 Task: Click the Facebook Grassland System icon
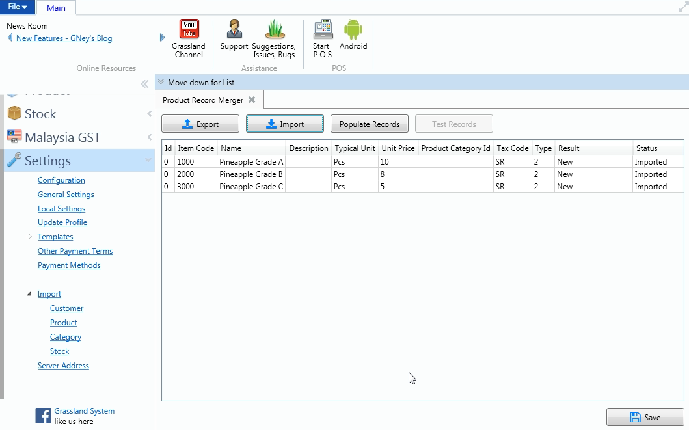43,416
